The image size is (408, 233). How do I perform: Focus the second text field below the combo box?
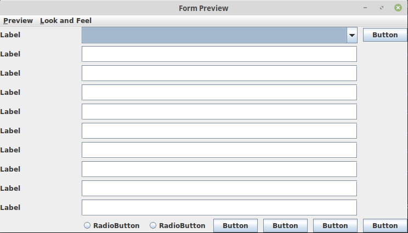(x=219, y=73)
